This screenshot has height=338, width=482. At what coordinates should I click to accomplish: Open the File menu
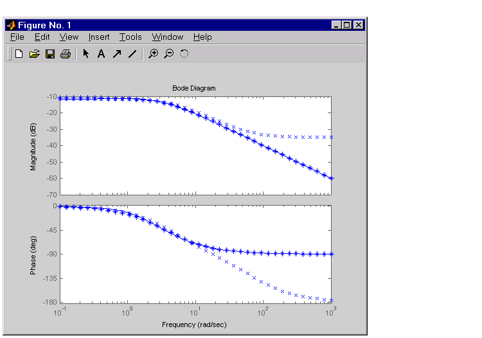click(x=17, y=37)
